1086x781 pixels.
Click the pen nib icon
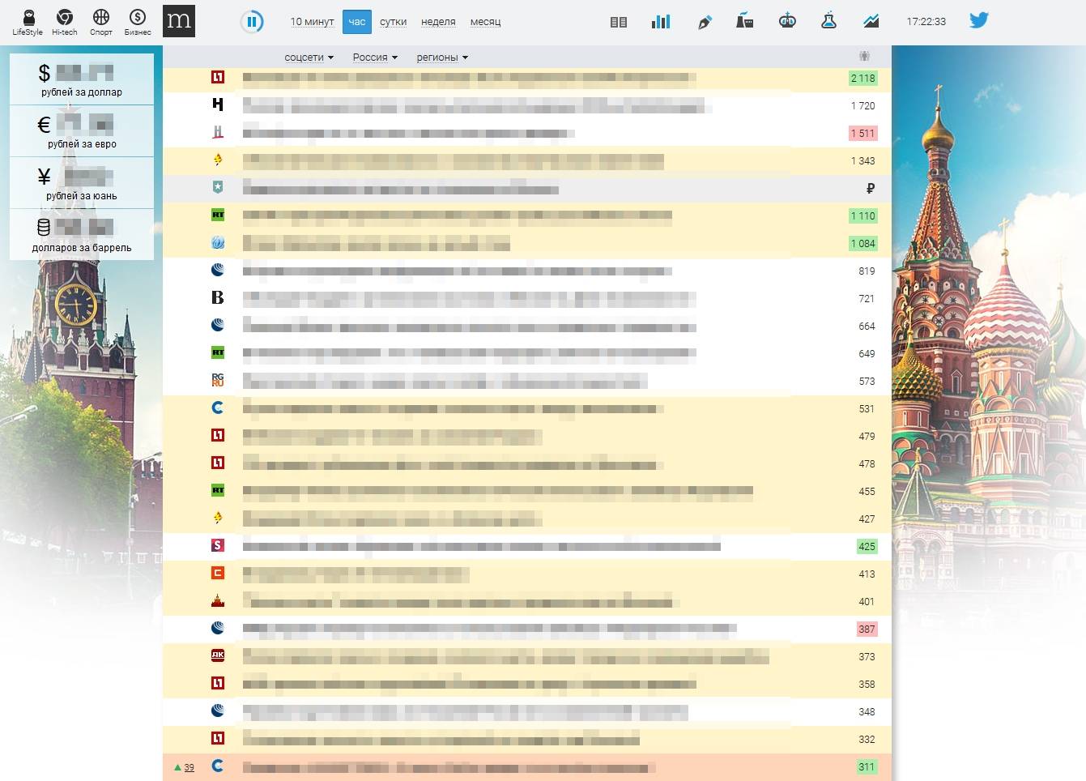pos(705,22)
